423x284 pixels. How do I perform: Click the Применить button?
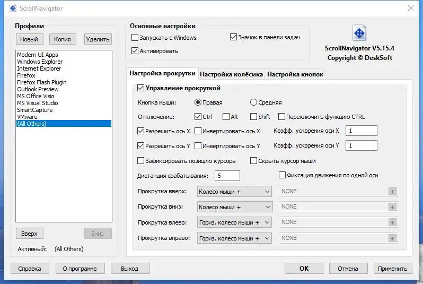(392, 269)
